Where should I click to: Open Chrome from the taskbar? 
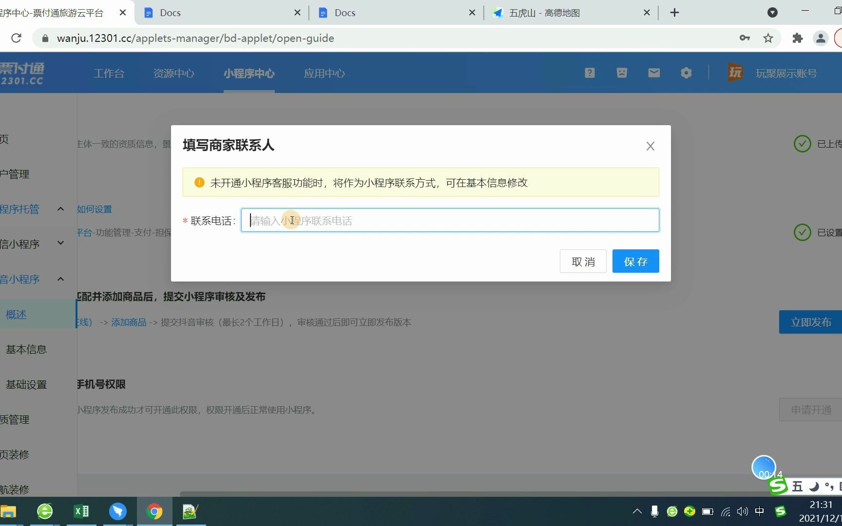pos(154,511)
